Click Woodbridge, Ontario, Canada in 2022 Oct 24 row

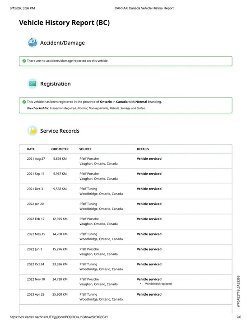pos(101,269)
